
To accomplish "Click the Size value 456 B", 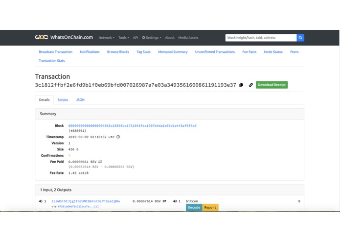I will click(73, 149).
